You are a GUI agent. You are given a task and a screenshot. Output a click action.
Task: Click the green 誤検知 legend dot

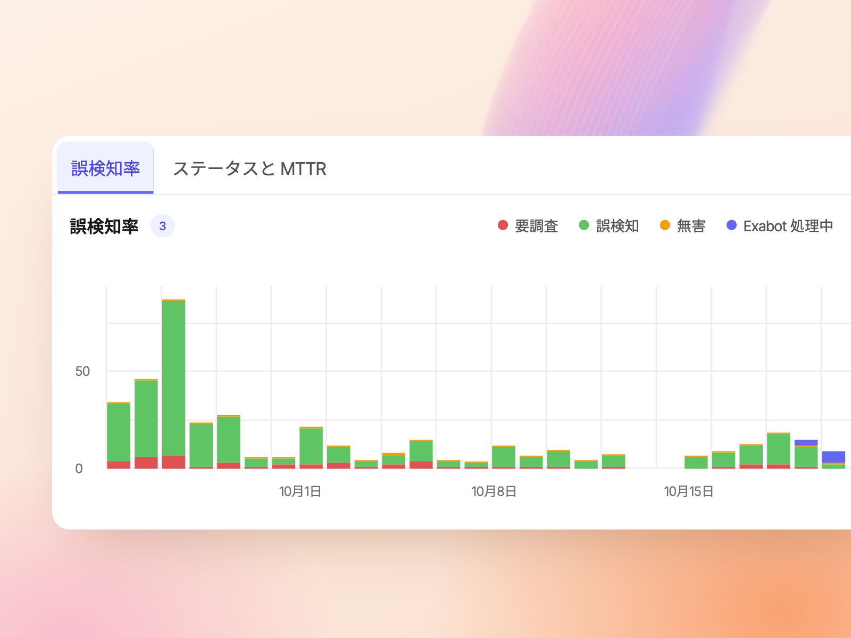point(584,225)
